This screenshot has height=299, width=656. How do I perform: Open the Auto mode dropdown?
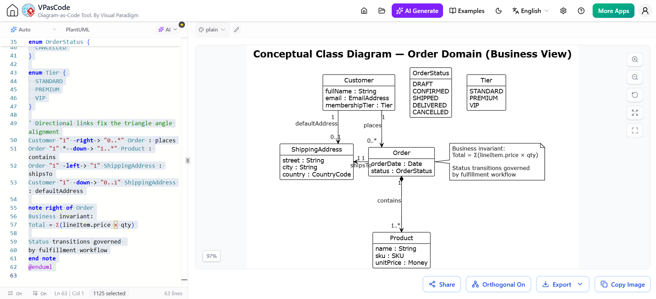point(33,29)
